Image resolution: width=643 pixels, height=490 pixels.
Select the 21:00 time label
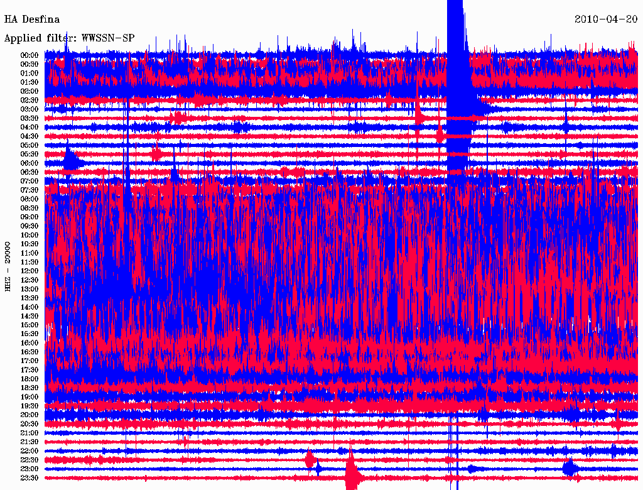(29, 433)
